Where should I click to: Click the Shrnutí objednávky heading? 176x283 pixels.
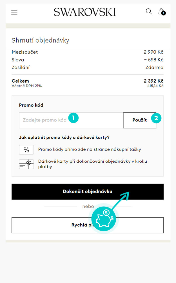(x=40, y=40)
